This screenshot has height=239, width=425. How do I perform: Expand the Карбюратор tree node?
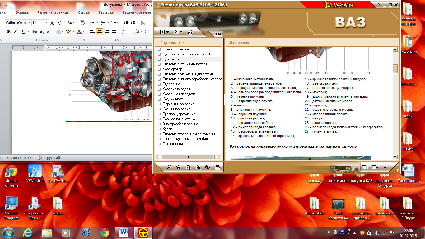tap(159, 69)
